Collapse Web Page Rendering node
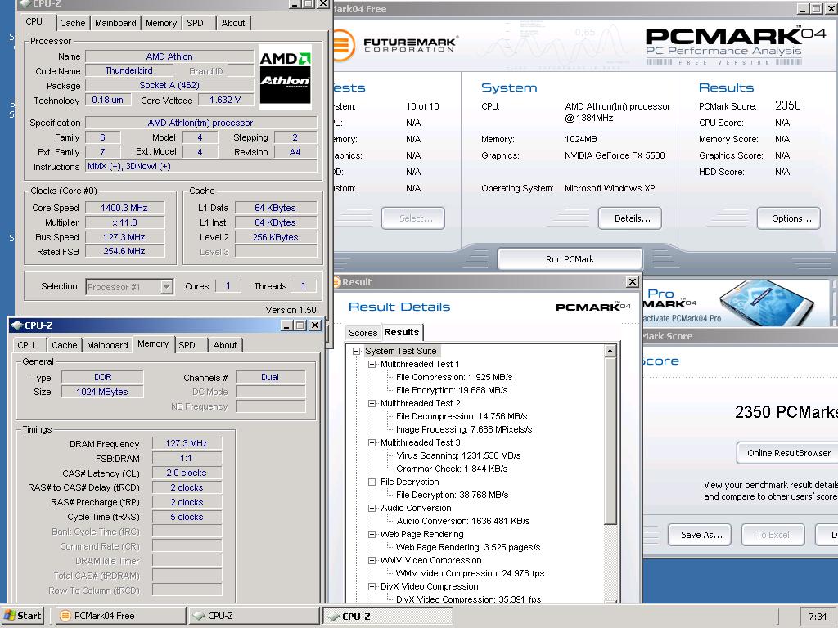838x628 pixels. click(372, 534)
